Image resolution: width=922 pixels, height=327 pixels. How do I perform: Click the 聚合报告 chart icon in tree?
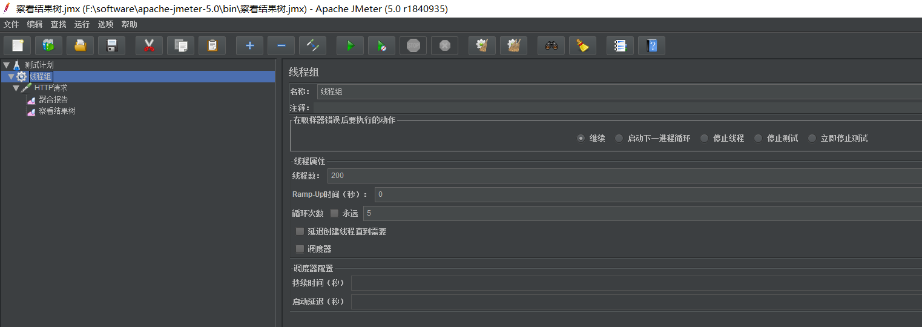coord(31,100)
